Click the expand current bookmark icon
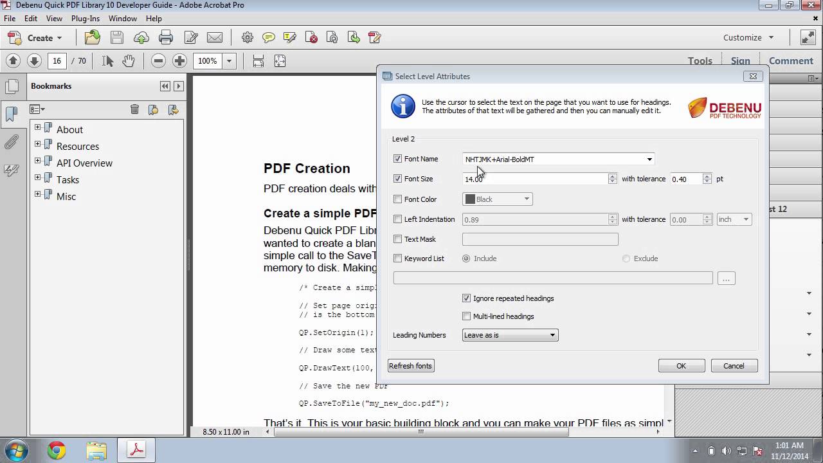This screenshot has width=823, height=463. point(172,109)
